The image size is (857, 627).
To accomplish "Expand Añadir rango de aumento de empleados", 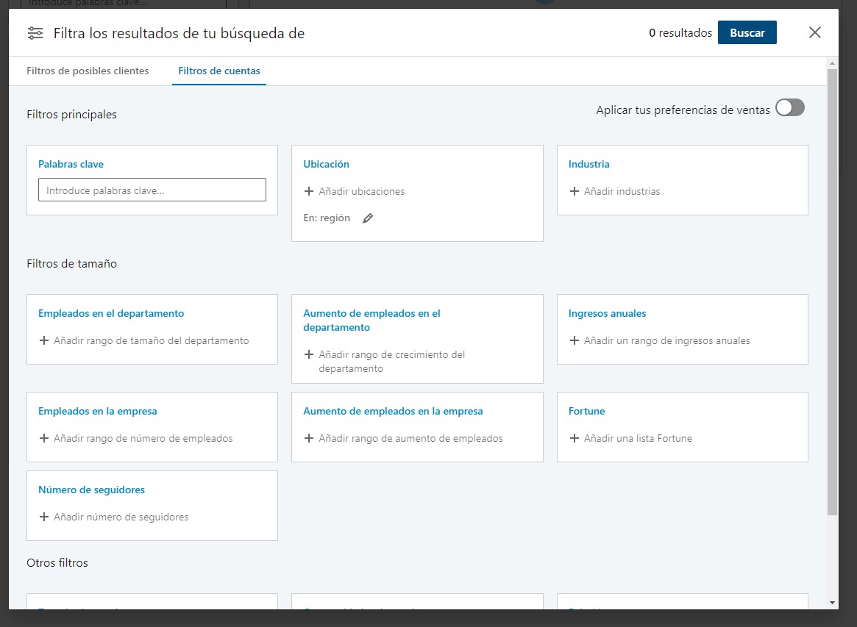I will [410, 438].
